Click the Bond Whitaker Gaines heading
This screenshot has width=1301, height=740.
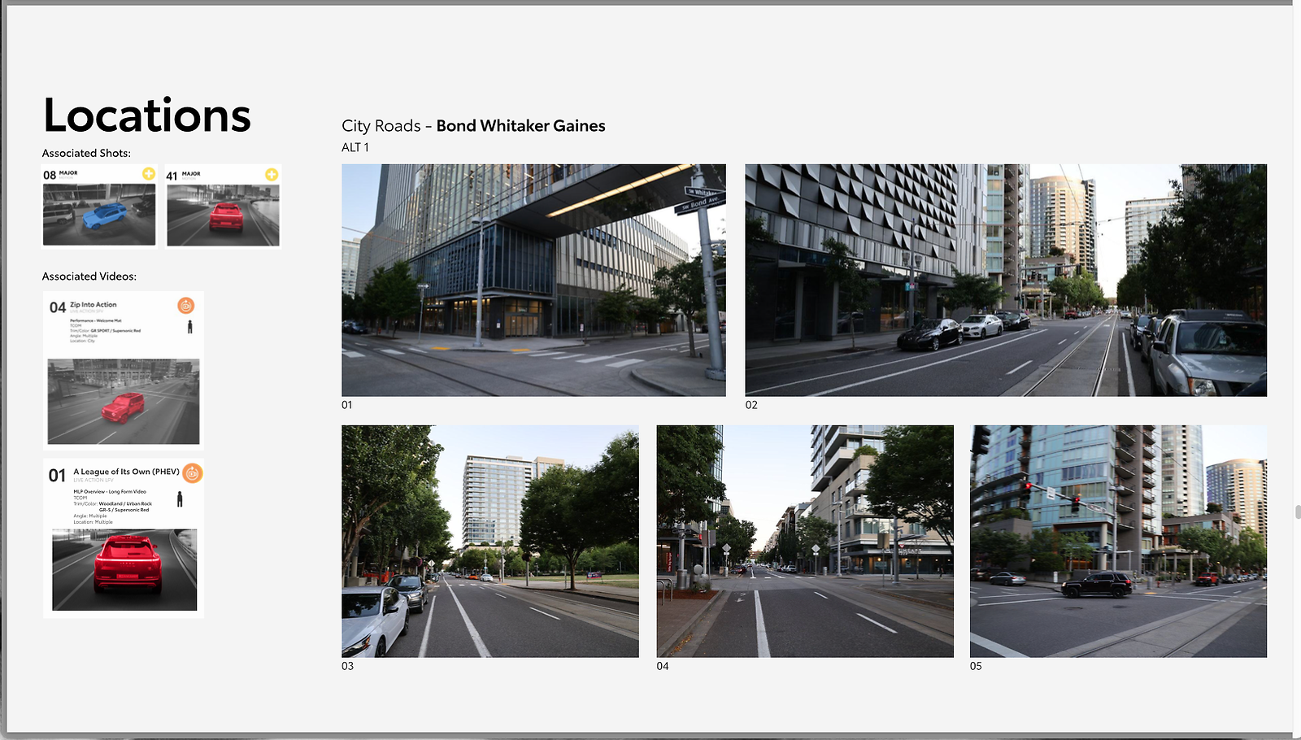(x=520, y=126)
